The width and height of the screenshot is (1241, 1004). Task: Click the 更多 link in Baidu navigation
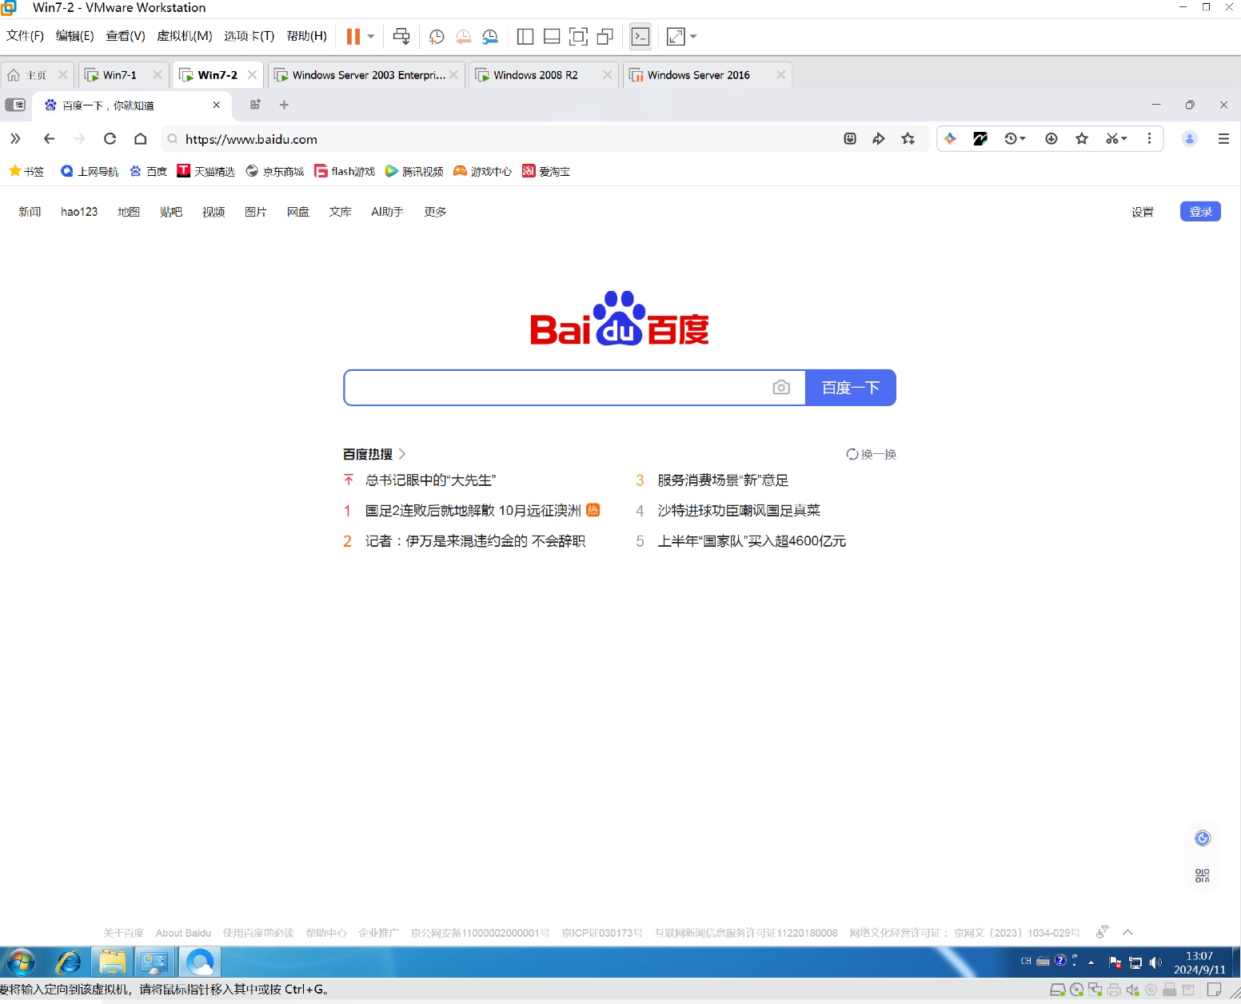click(435, 212)
